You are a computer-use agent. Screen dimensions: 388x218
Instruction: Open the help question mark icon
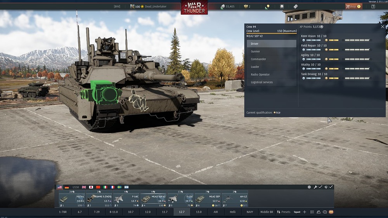click(x=373, y=7)
